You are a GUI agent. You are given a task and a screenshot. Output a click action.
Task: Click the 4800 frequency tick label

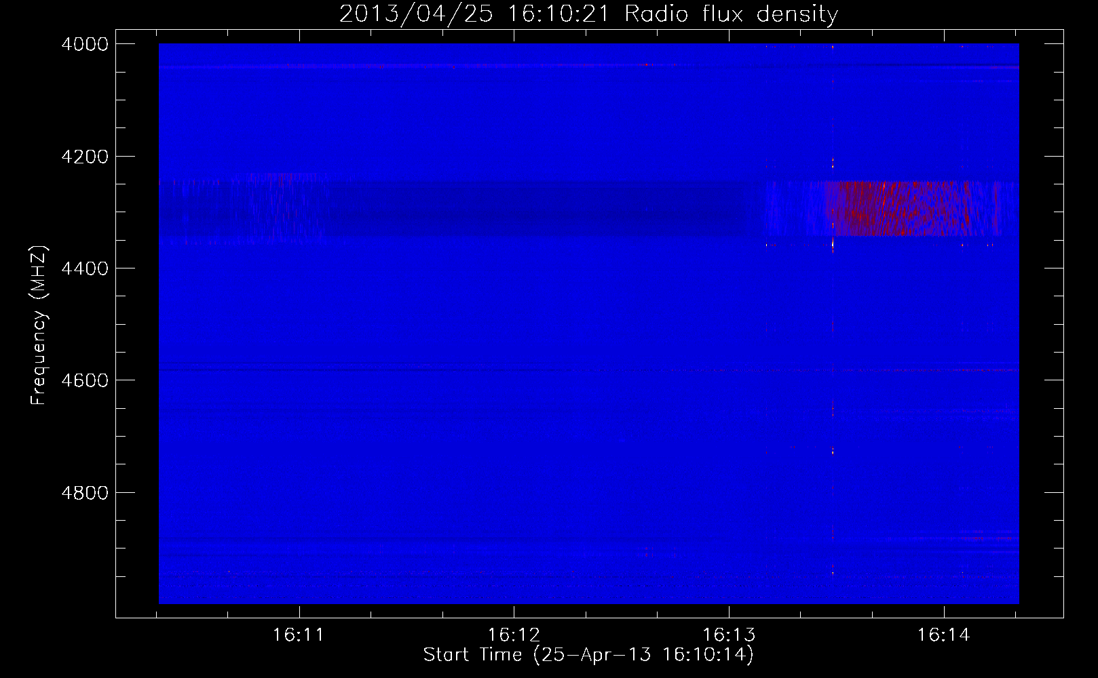tap(85, 492)
